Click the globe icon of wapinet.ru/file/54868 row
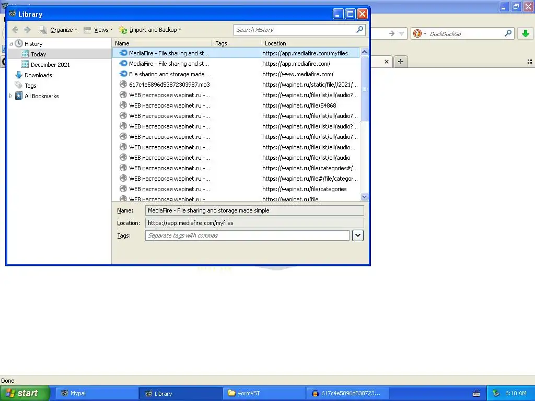The height and width of the screenshot is (401, 535). (x=123, y=105)
